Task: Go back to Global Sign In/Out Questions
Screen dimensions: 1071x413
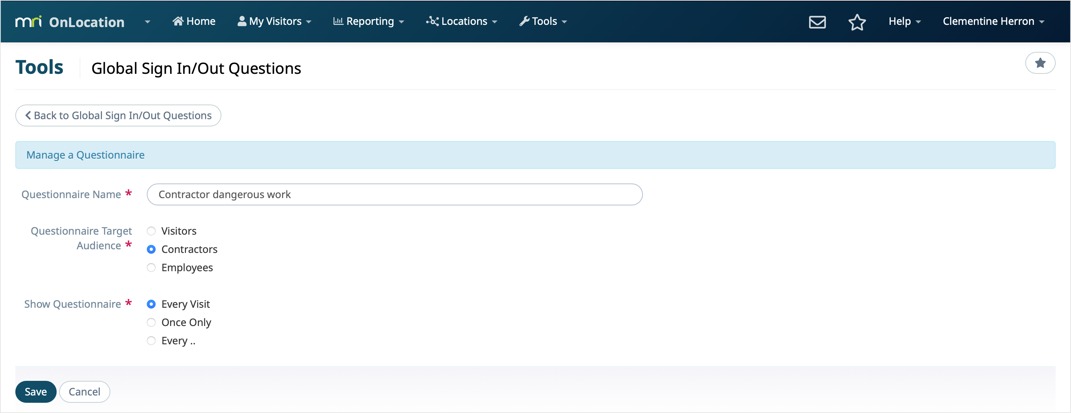Action: pyautogui.click(x=118, y=115)
